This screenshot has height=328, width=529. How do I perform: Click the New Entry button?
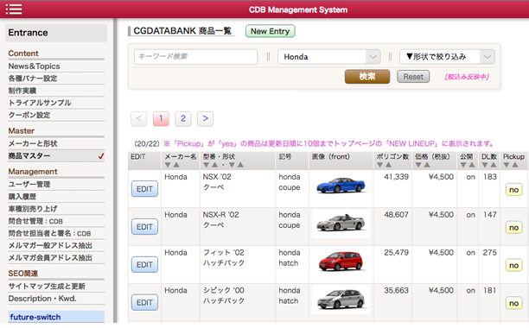(x=271, y=31)
